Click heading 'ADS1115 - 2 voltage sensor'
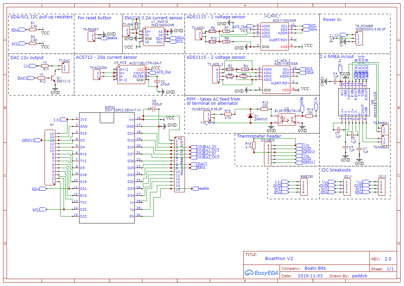Image resolution: width=404 pixels, height=286 pixels. 216,57
